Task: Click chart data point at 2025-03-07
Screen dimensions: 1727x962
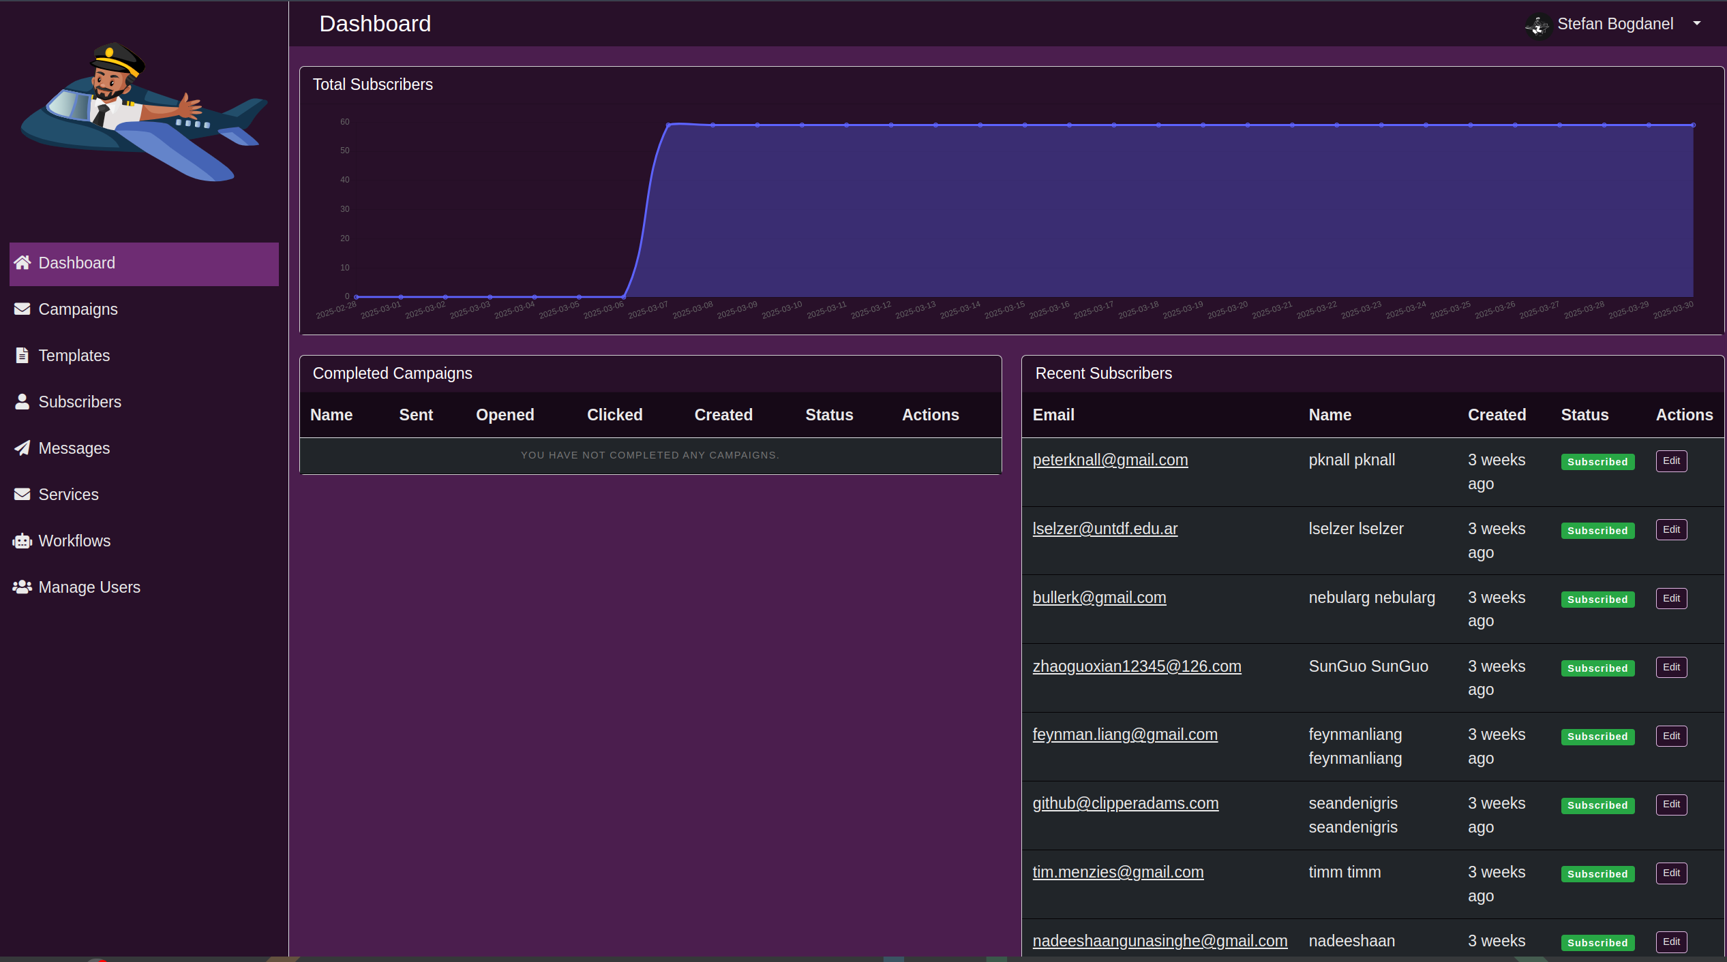Action: (668, 125)
